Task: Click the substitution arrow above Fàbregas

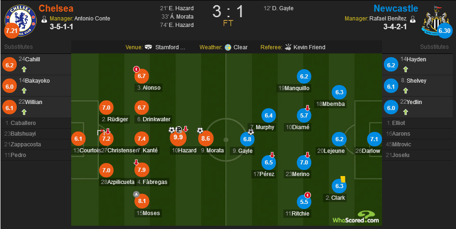Action: click(x=136, y=162)
